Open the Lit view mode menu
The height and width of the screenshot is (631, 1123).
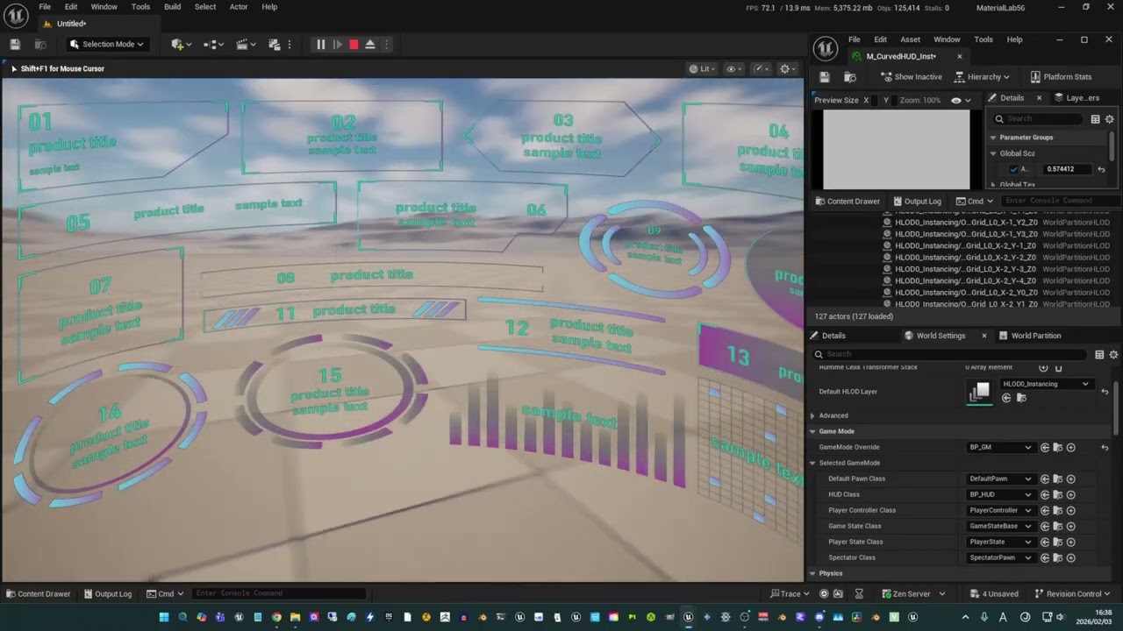point(703,68)
